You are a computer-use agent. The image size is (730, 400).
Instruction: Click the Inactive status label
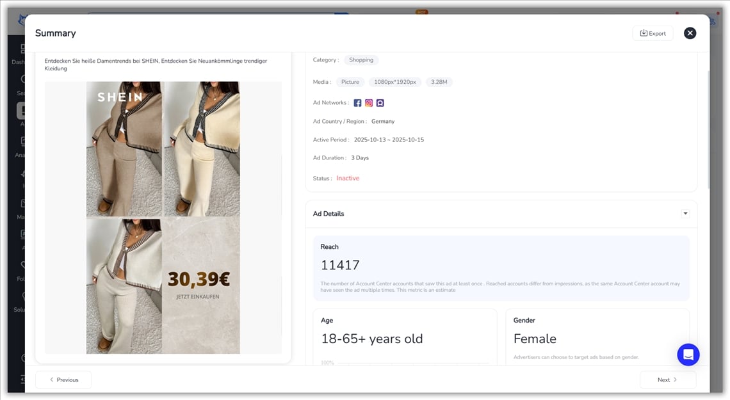(348, 179)
